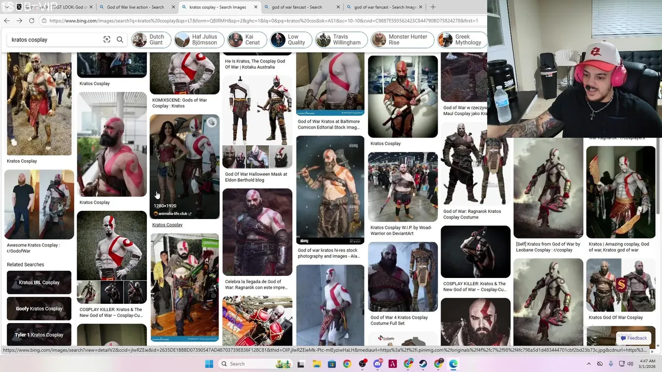Select the 'Travis Willingham' suggestion chip
662x372 pixels.
341,40
